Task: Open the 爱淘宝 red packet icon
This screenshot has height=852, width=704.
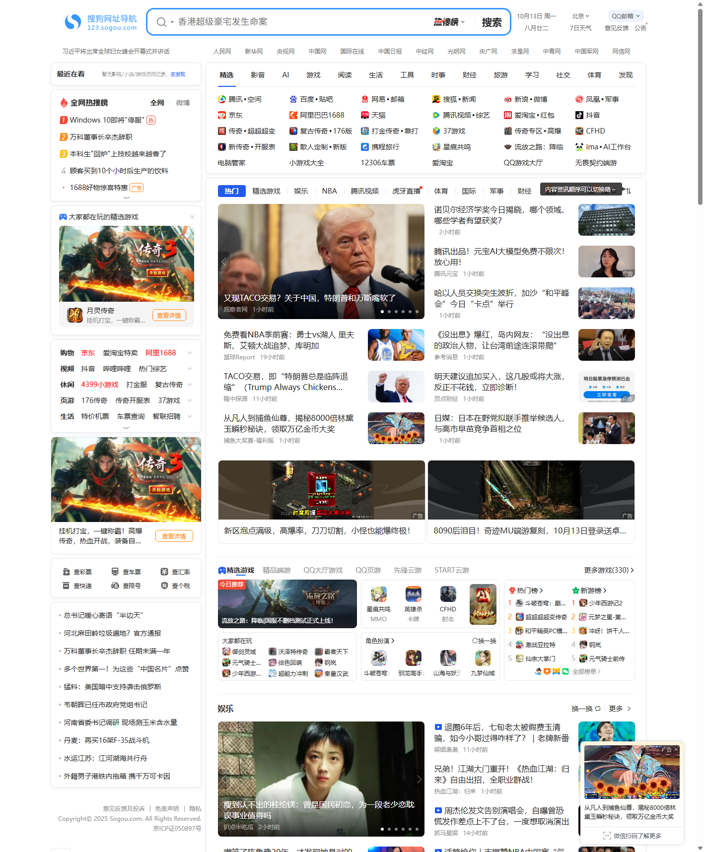Action: (x=508, y=115)
